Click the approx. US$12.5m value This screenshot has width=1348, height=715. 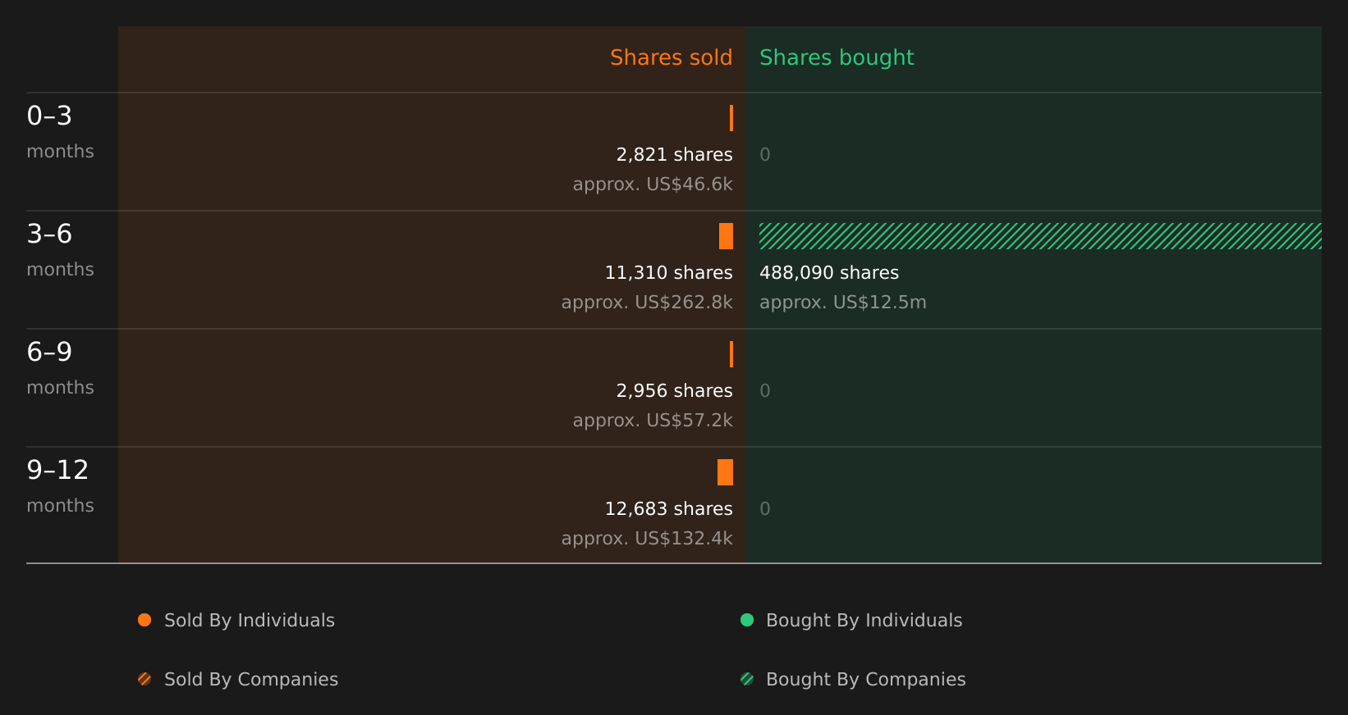coord(843,303)
